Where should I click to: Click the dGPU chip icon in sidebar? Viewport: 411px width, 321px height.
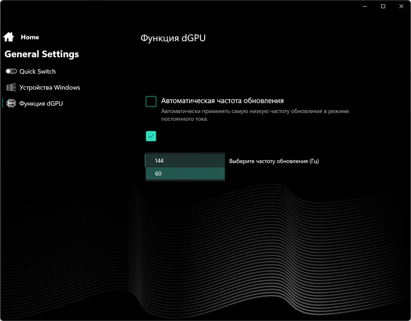(11, 103)
